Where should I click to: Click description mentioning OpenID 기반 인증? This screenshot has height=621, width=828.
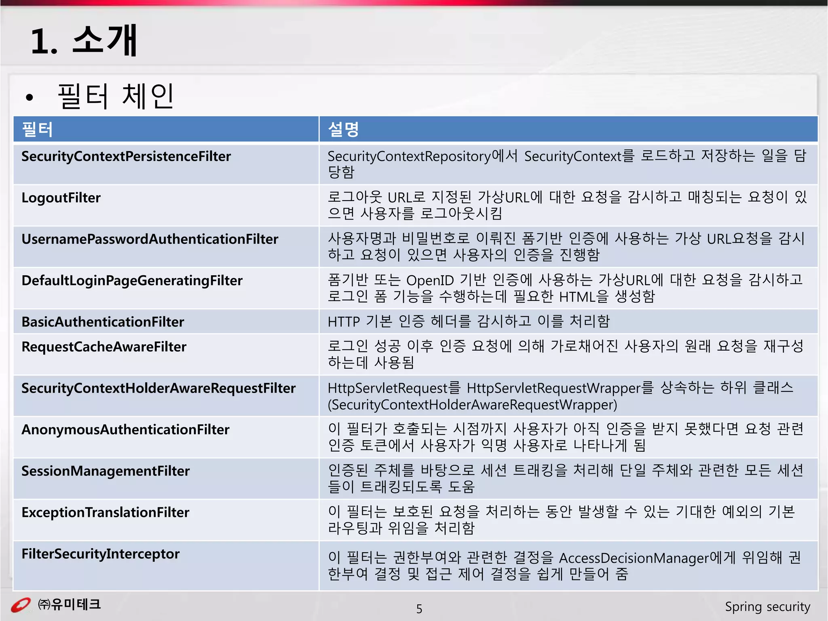pos(568,289)
